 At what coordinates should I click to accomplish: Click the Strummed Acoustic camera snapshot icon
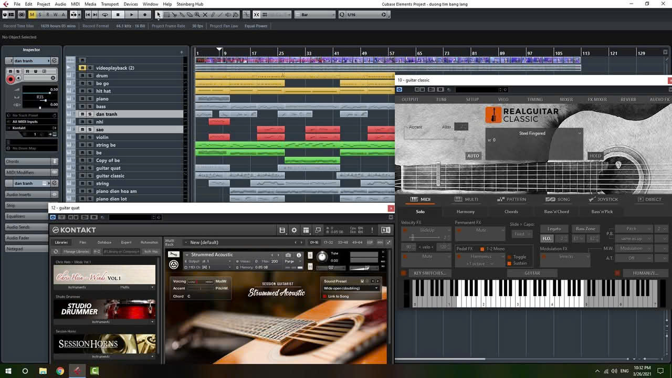(288, 255)
